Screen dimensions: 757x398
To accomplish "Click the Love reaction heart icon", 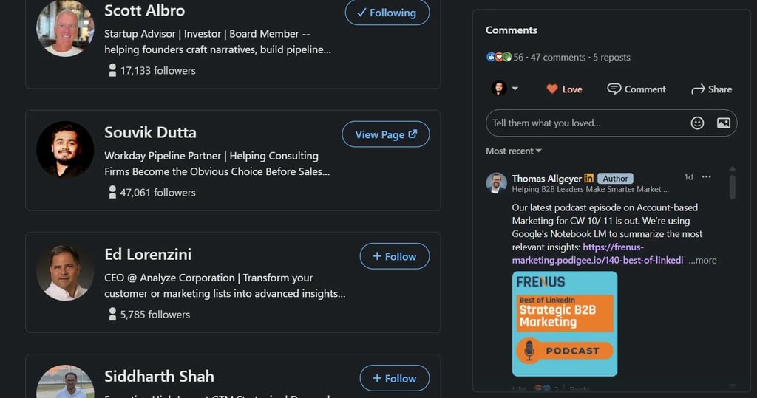I will pos(551,89).
